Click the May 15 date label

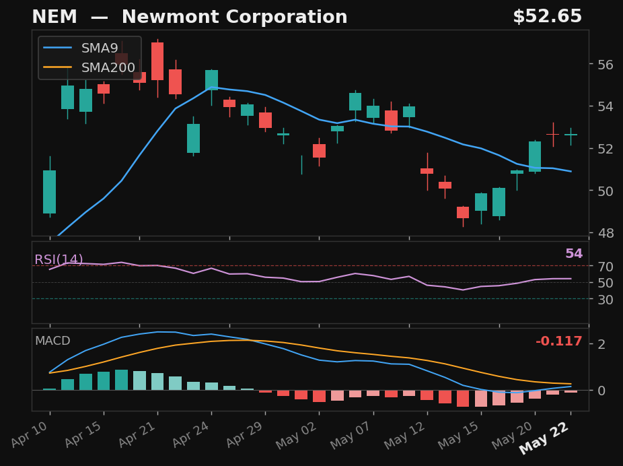tap(459, 436)
